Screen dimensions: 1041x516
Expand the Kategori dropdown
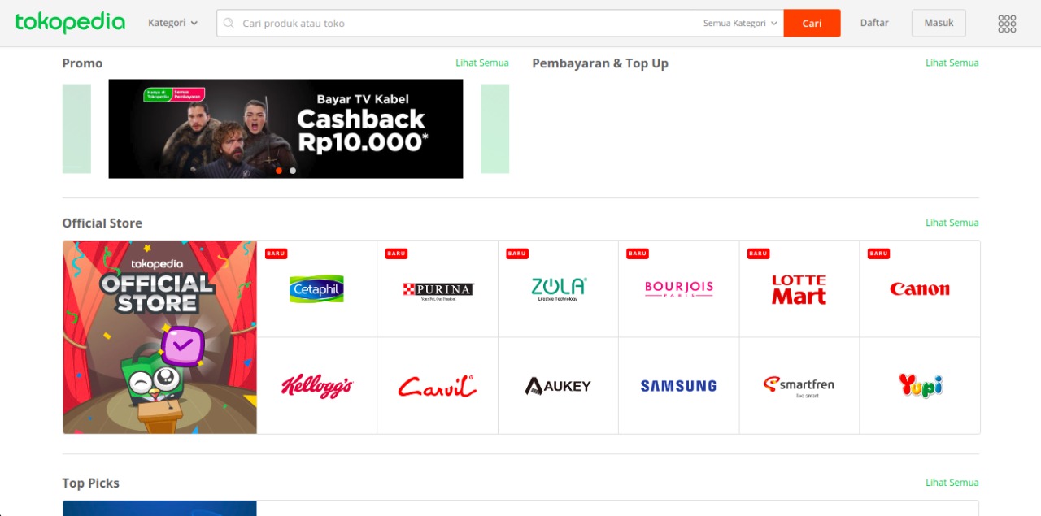pyautogui.click(x=172, y=23)
